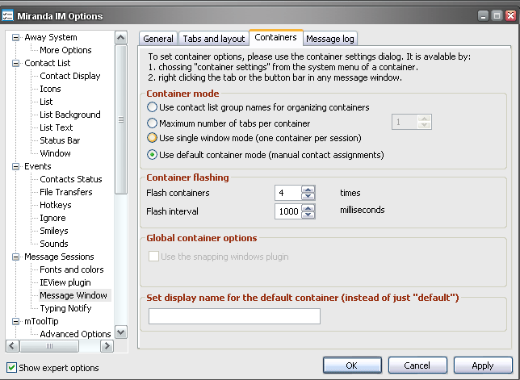Select 'Use contact list group names' radio button
The height and width of the screenshot is (380, 520).
(152, 107)
